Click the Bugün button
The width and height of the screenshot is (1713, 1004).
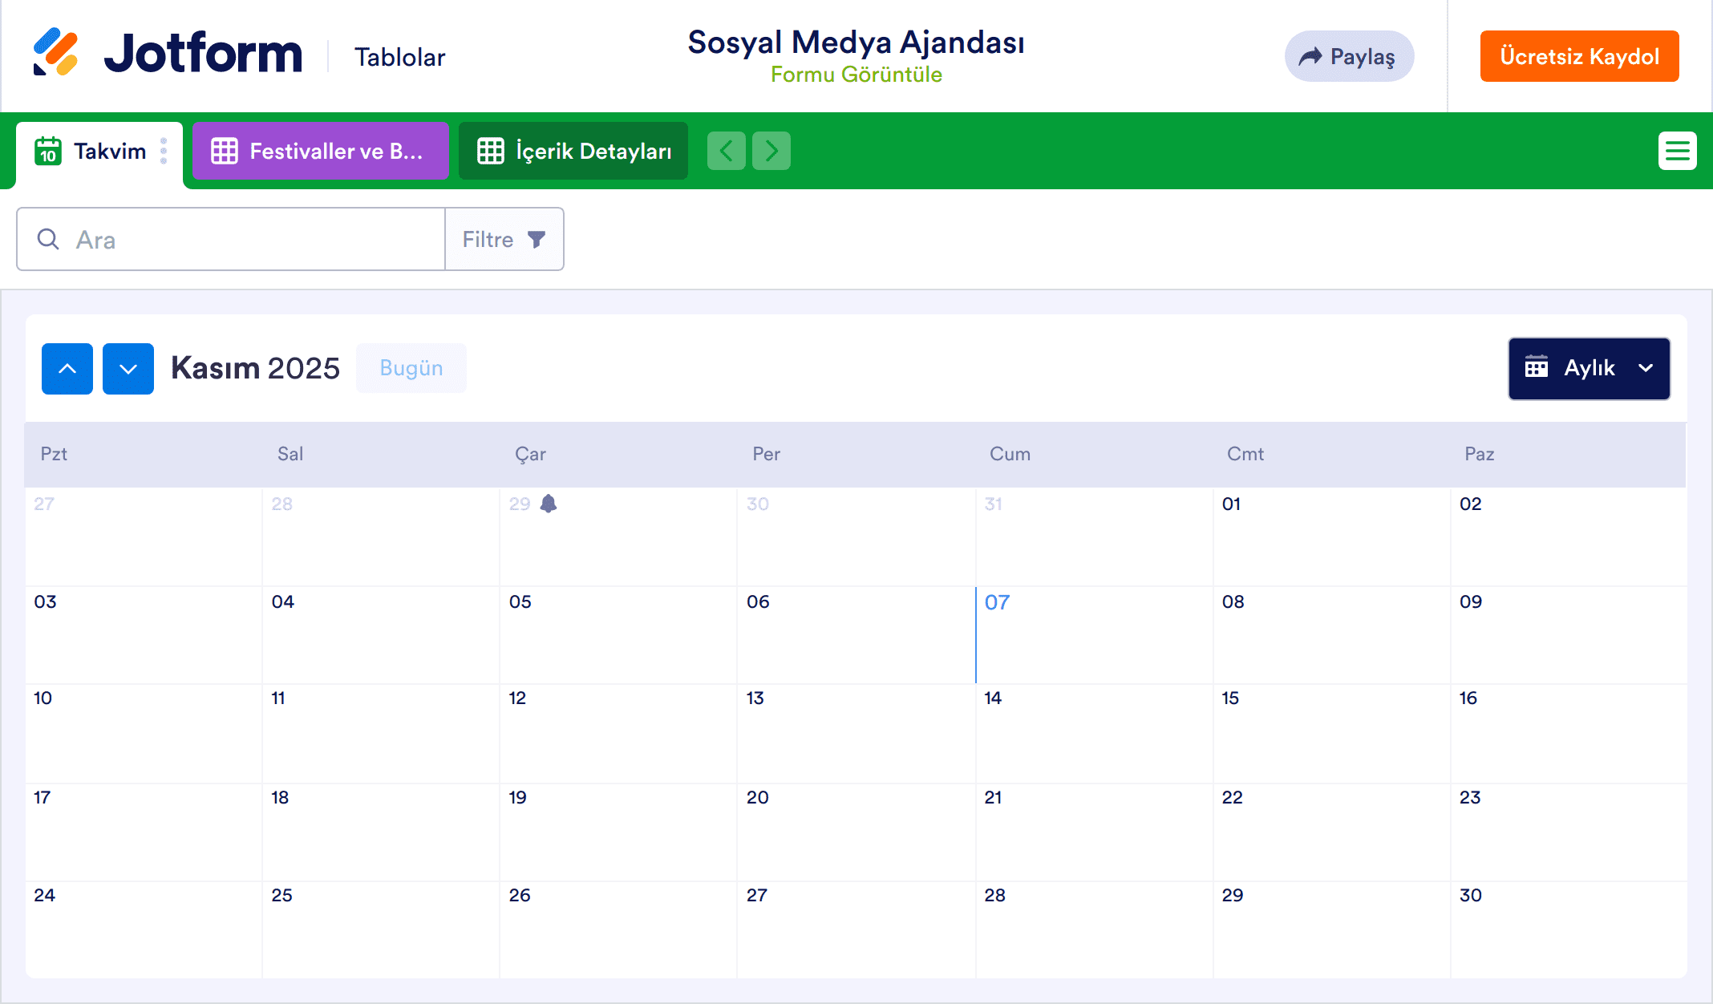pos(411,367)
